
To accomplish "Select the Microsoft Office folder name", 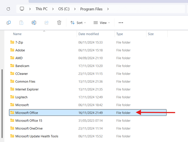I will [x=27, y=113].
